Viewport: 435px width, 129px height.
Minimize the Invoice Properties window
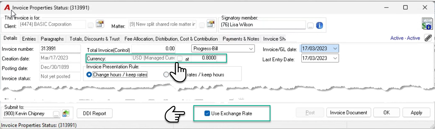(386, 7)
